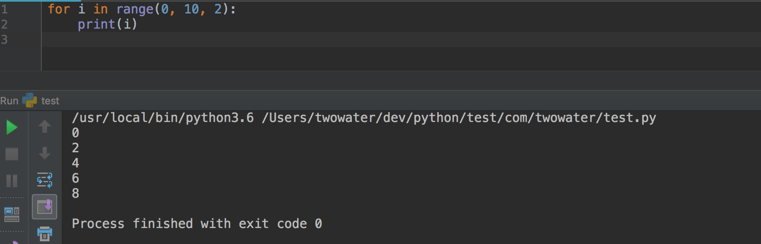Screen dimensions: 761x244
Task: Click the output line showing 8
Action: (76, 194)
